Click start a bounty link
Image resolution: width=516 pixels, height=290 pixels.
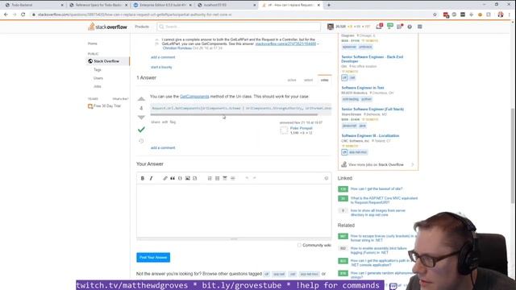pyautogui.click(x=161, y=67)
